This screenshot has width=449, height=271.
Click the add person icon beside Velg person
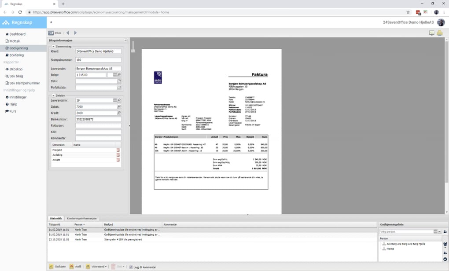click(445, 231)
